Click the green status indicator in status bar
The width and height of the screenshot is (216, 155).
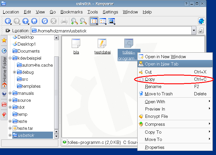64,142
